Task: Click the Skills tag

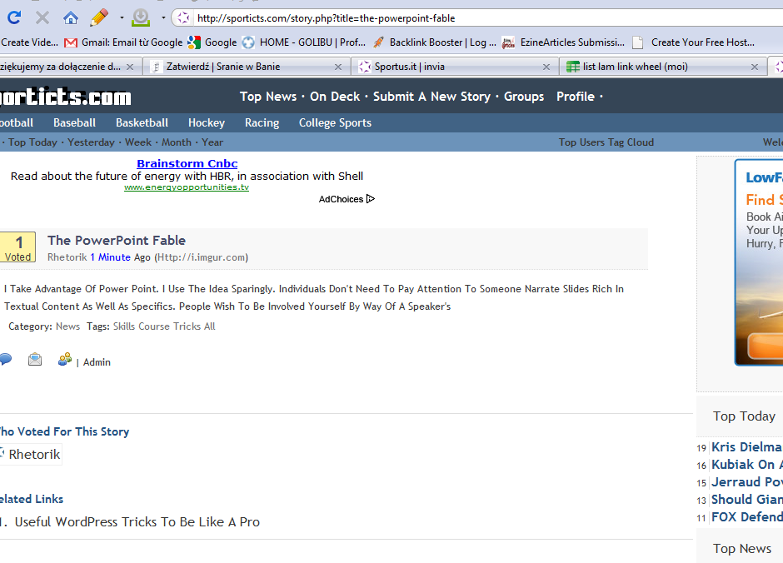Action: 124,326
